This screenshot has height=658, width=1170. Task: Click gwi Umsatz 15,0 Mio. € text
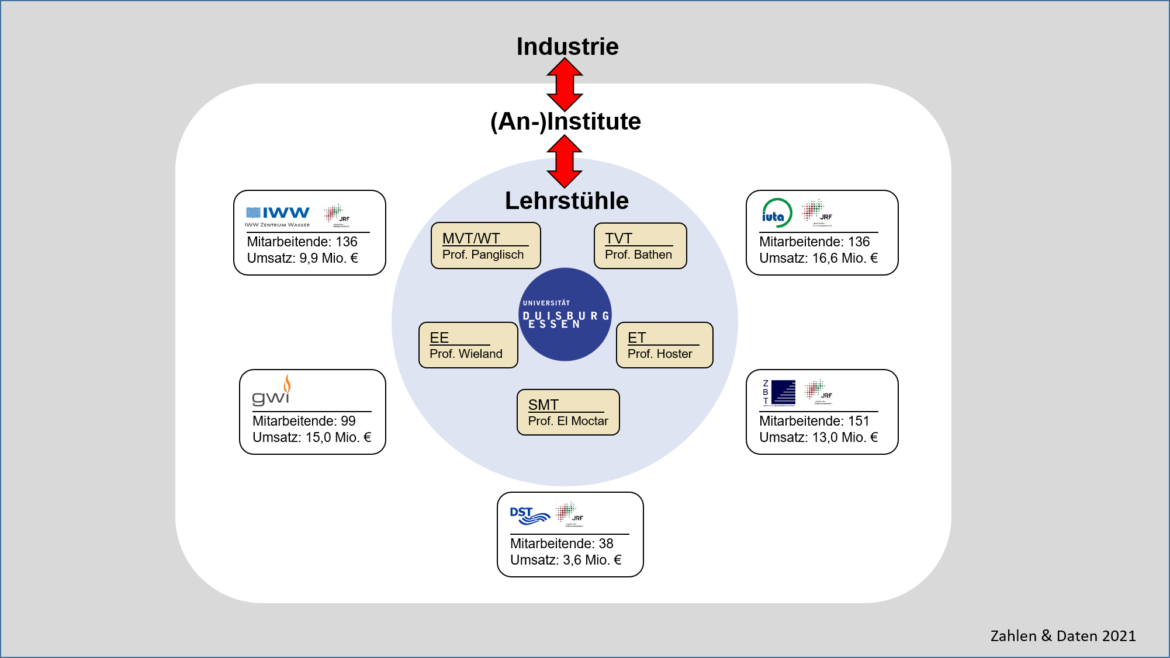pyautogui.click(x=311, y=437)
